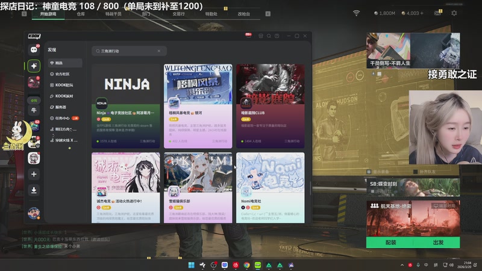This screenshot has width=482, height=271.
Task: Select the KOOK Discover sparkle icon
Action: coord(34,66)
